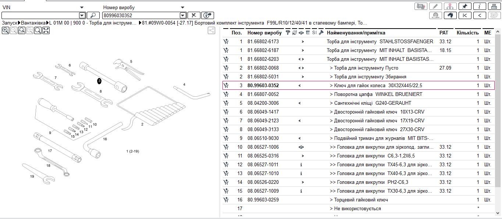Click info marker for part 08.06527-1009
Viewport: 502px width, 219px height.
301,191
